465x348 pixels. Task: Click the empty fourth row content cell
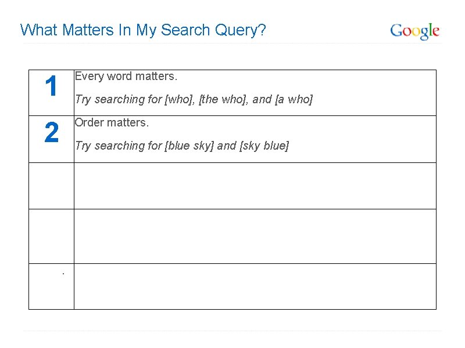point(255,236)
